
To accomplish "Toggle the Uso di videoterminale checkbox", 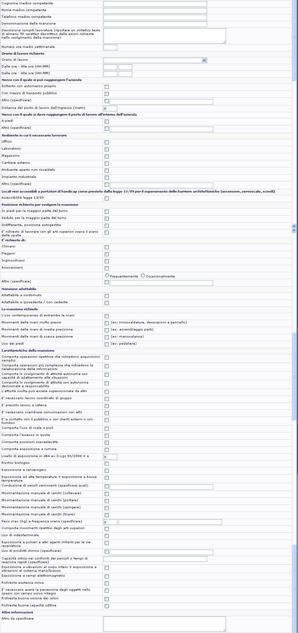I will (107, 536).
